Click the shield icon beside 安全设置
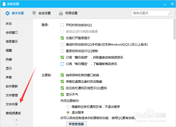The height and width of the screenshot is (127, 176). 34,13
